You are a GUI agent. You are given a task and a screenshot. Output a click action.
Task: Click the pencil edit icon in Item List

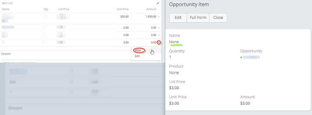coord(158,3)
